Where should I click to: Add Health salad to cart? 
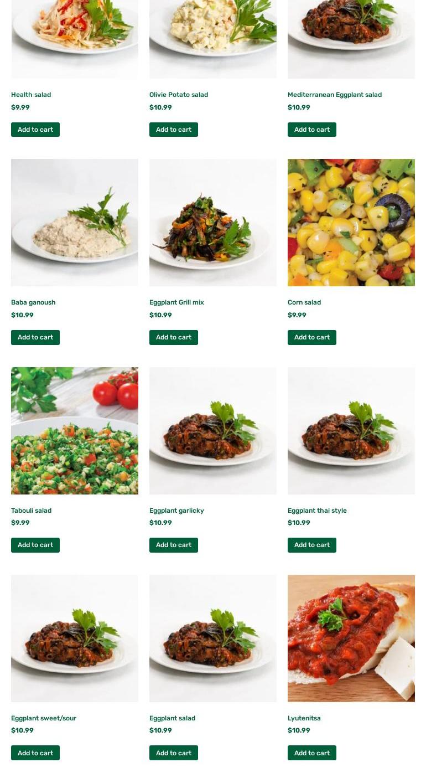(x=35, y=130)
